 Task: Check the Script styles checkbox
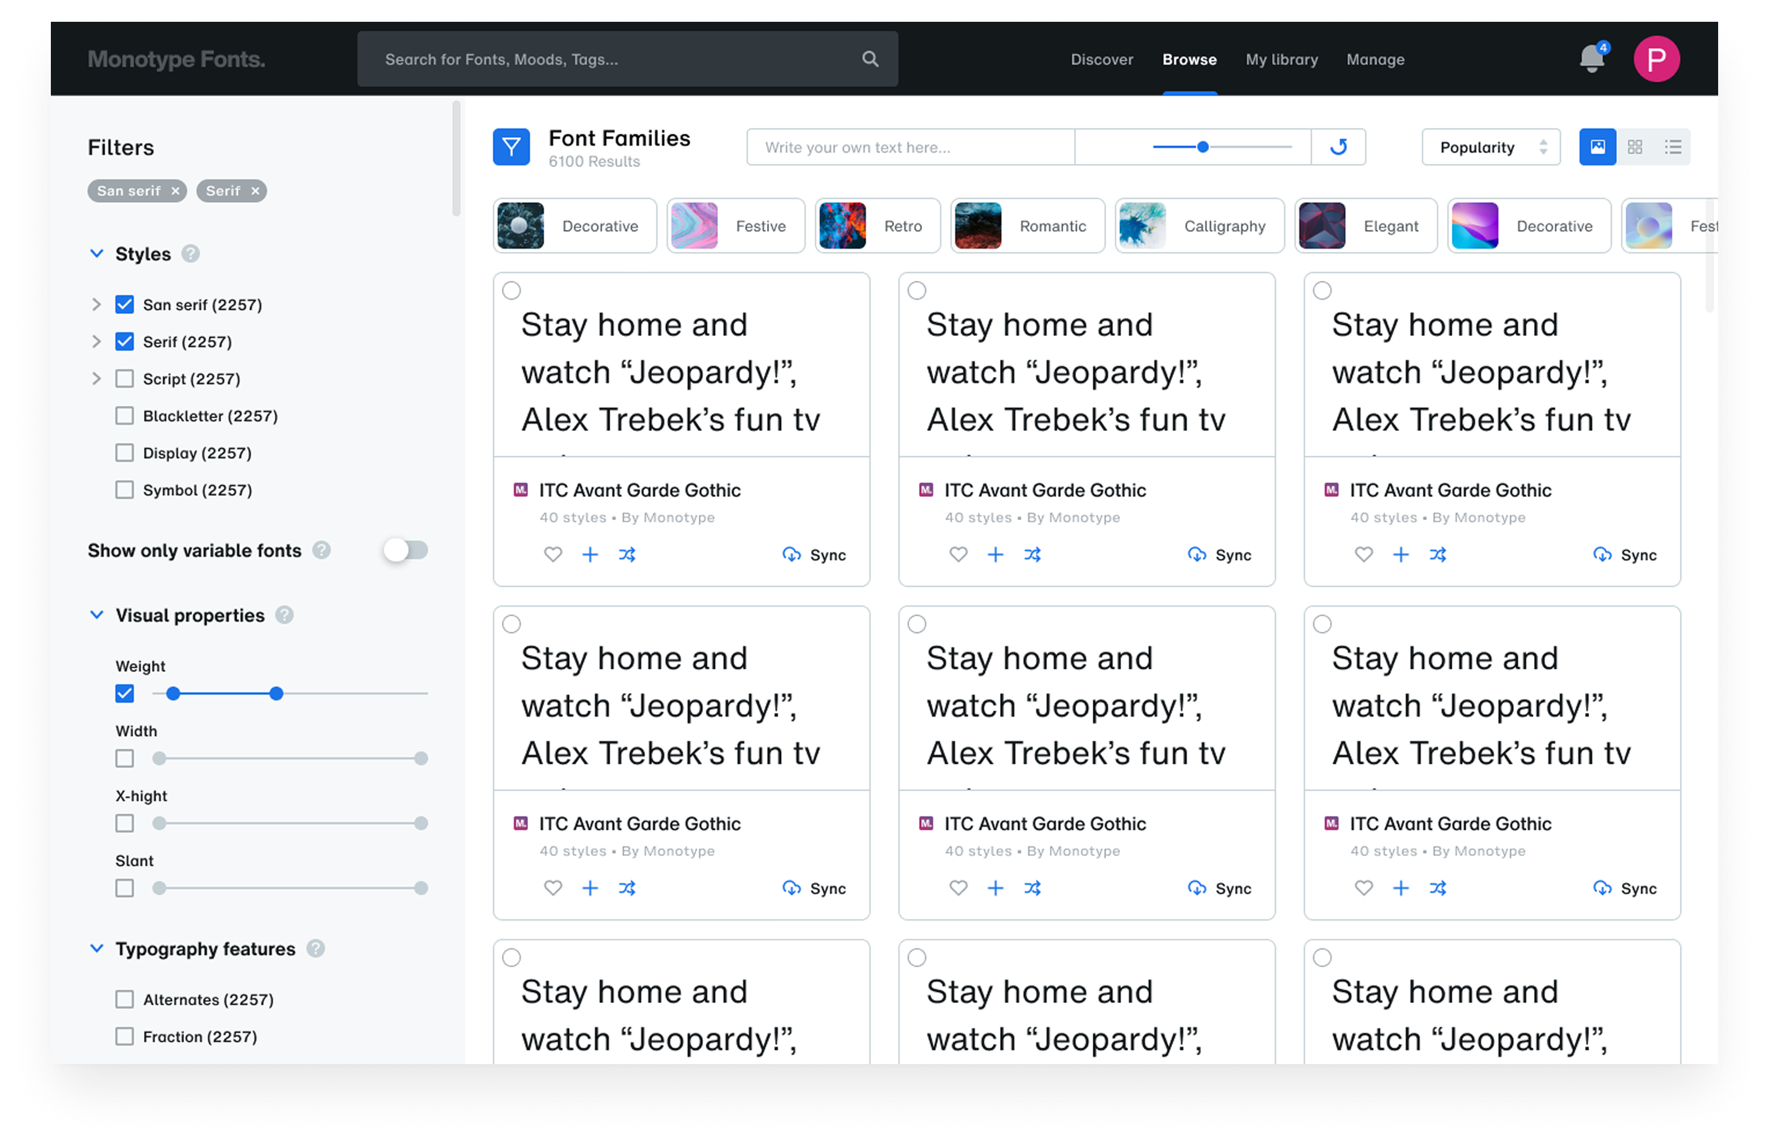pyautogui.click(x=124, y=378)
